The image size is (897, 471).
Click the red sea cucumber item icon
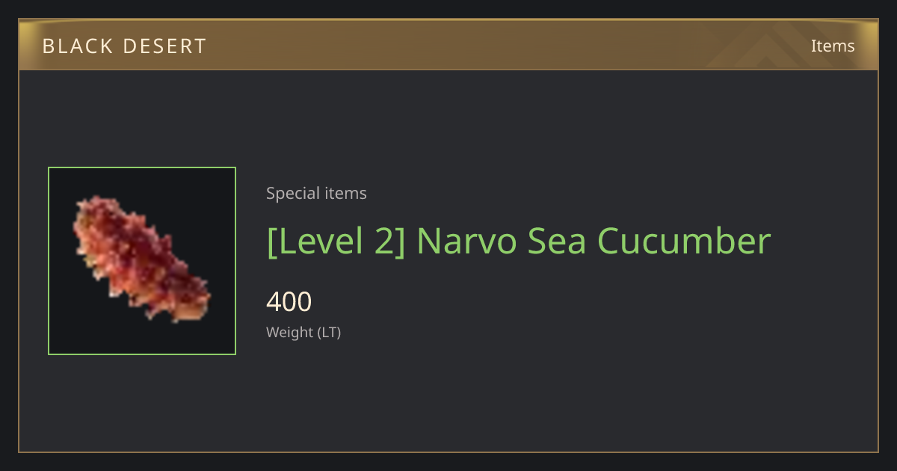tap(141, 259)
